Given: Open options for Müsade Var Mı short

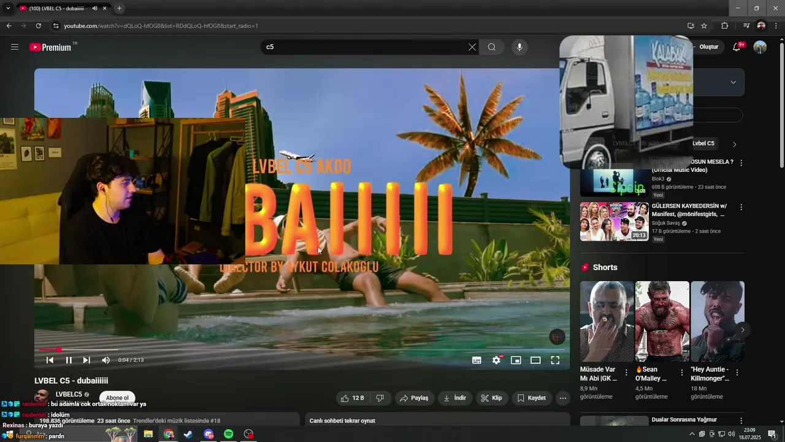Looking at the screenshot, I should pyautogui.click(x=626, y=373).
